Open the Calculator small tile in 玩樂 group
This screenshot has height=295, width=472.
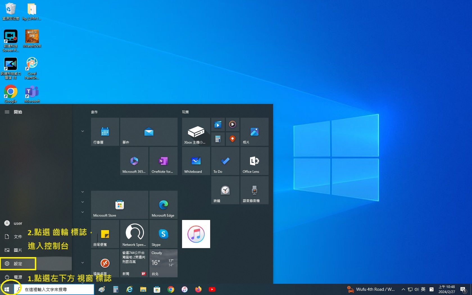218,139
